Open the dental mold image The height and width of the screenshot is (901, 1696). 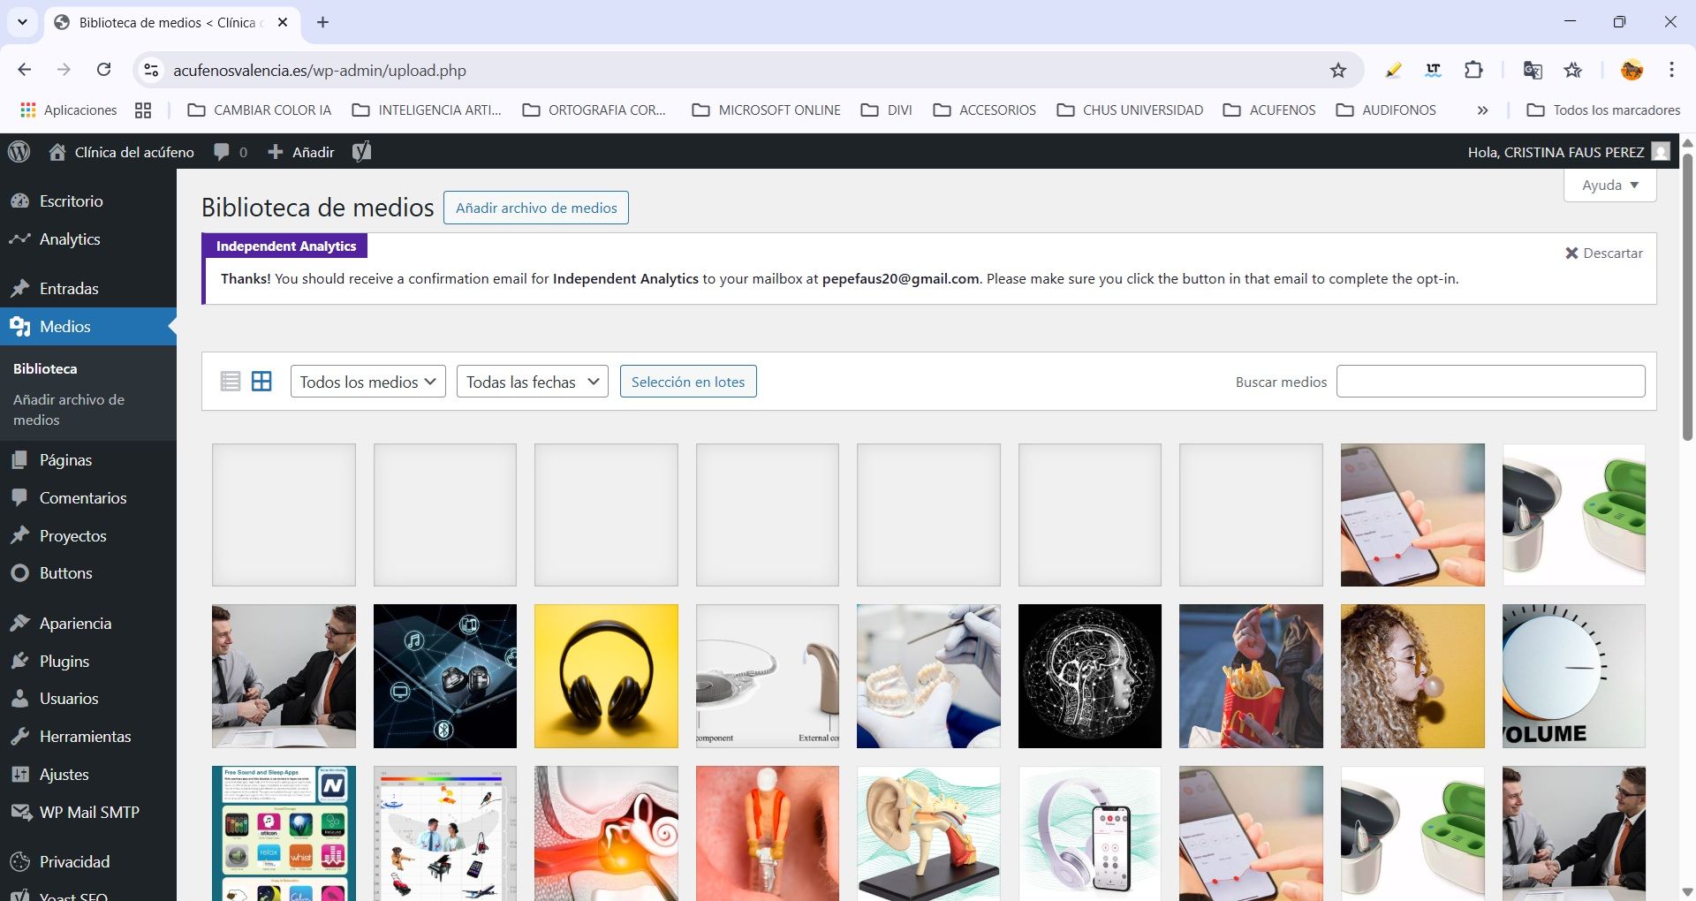pyautogui.click(x=928, y=677)
